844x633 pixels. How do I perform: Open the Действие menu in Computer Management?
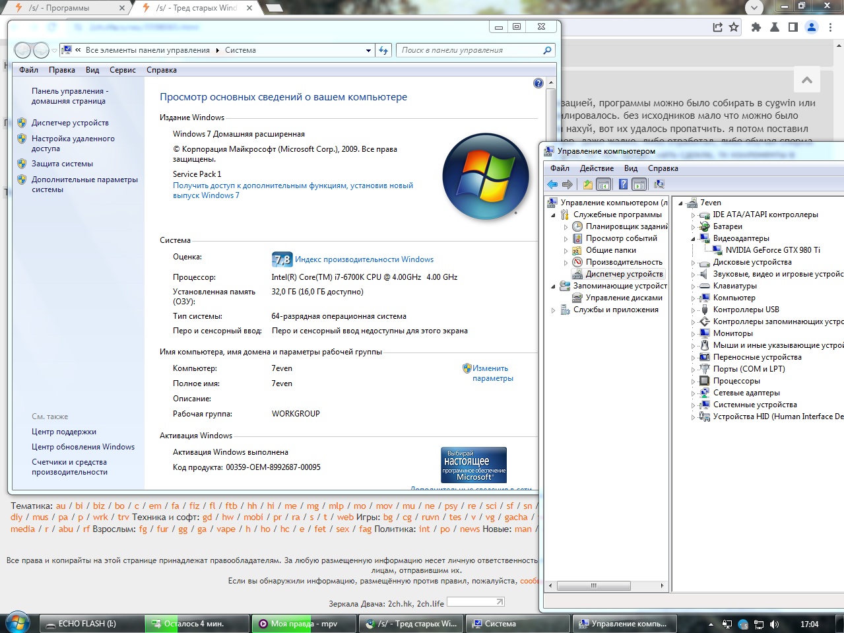click(597, 168)
